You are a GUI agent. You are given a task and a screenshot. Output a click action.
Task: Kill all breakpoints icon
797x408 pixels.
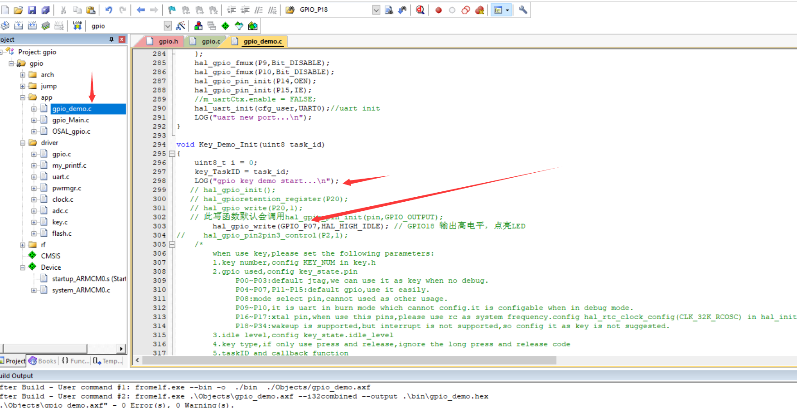click(x=480, y=10)
